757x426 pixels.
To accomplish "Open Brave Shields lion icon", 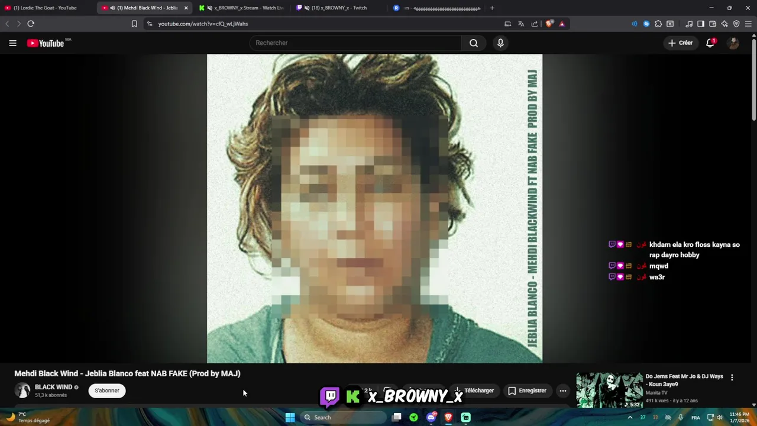I will pos(549,24).
